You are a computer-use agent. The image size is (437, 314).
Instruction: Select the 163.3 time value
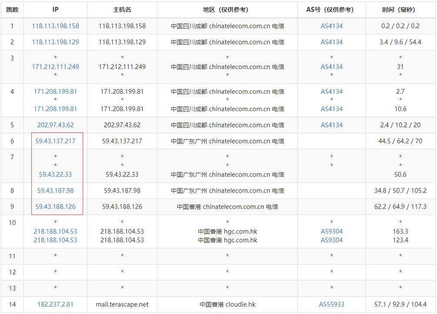pyautogui.click(x=400, y=231)
